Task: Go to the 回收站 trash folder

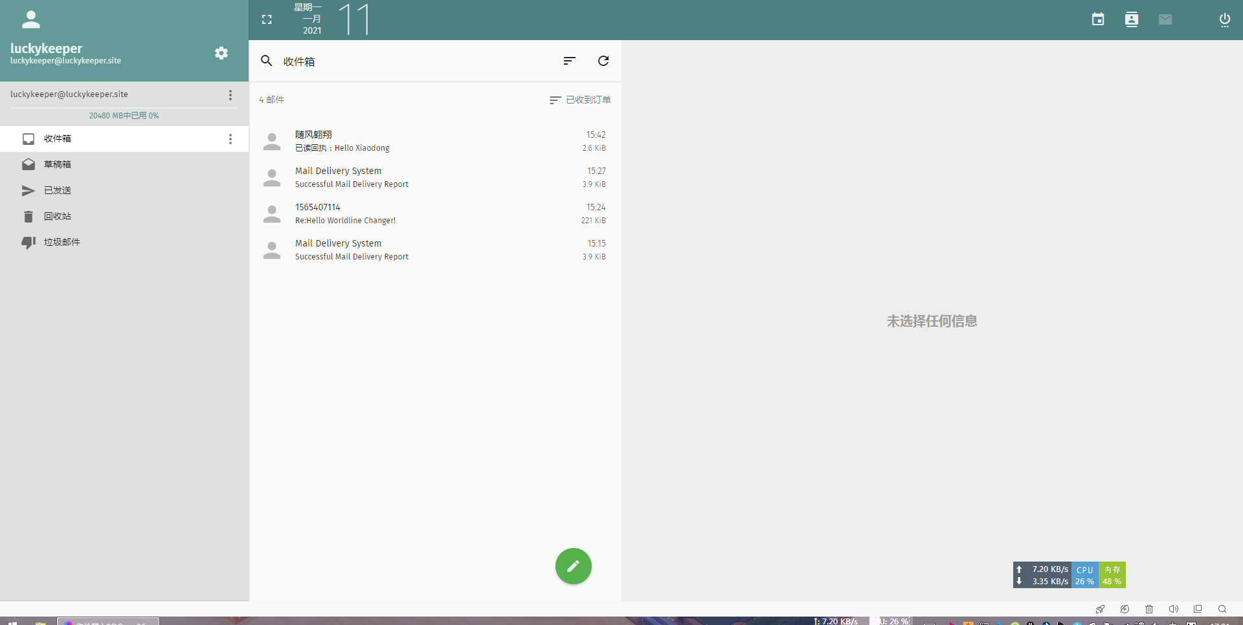Action: click(58, 216)
